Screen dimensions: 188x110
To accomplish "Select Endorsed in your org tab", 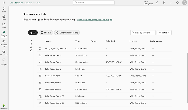I will (x=67, y=33).
